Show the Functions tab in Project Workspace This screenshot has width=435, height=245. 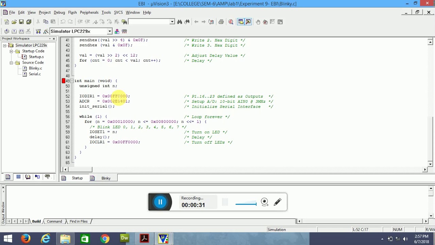(37, 177)
